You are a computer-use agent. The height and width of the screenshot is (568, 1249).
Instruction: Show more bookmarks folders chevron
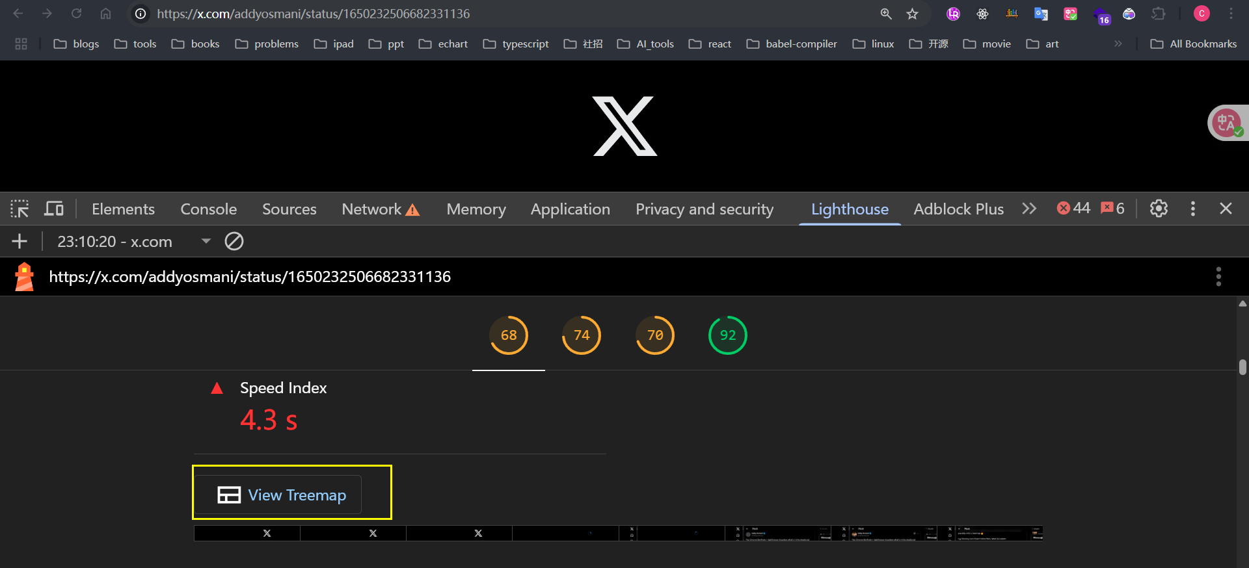click(x=1118, y=44)
